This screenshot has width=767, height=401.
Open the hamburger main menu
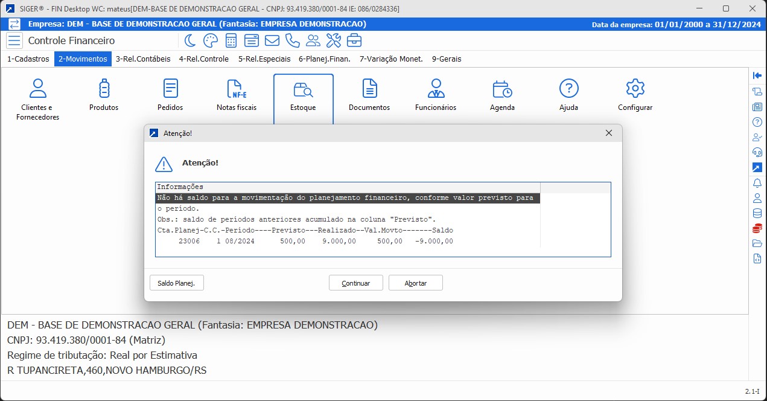(x=14, y=40)
